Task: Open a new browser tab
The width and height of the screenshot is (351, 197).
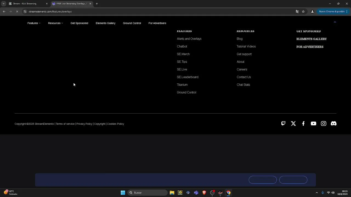Action: click(97, 4)
